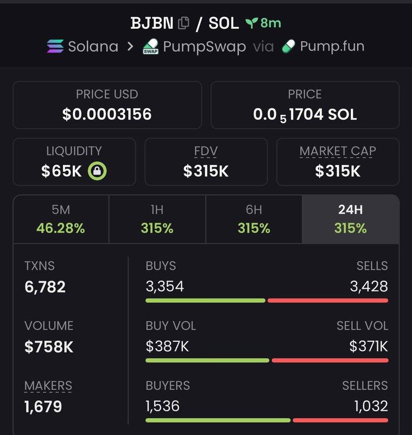Click the Pump.fun pill icon
412x435 pixels.
[288, 47]
